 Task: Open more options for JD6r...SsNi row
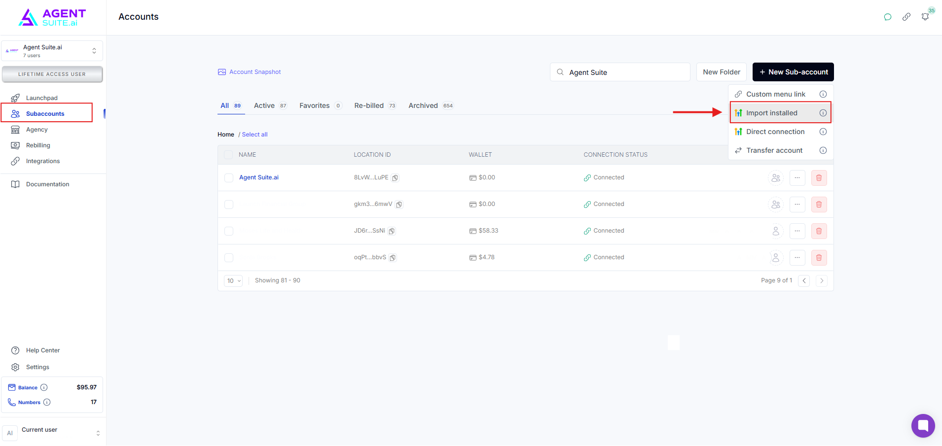coord(797,231)
